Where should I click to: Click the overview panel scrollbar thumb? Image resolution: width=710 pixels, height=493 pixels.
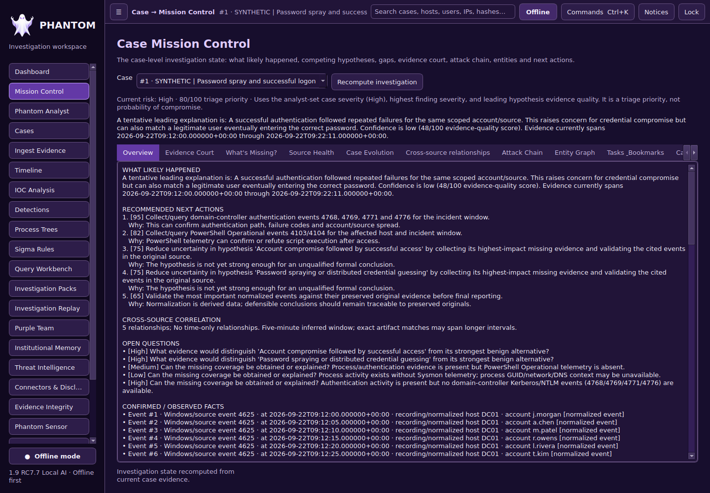tap(691, 208)
